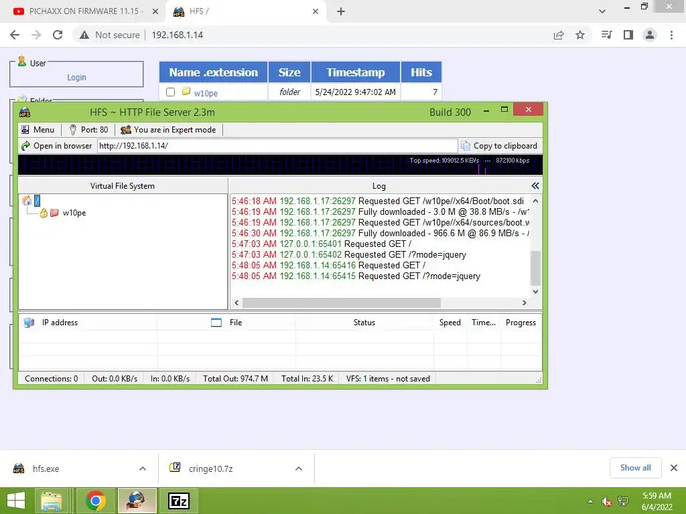Click the Port: 80 toolbar button
The image size is (686, 514).
88,130
